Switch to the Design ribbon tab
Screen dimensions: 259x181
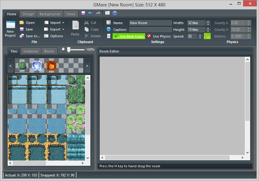coord(28,14)
